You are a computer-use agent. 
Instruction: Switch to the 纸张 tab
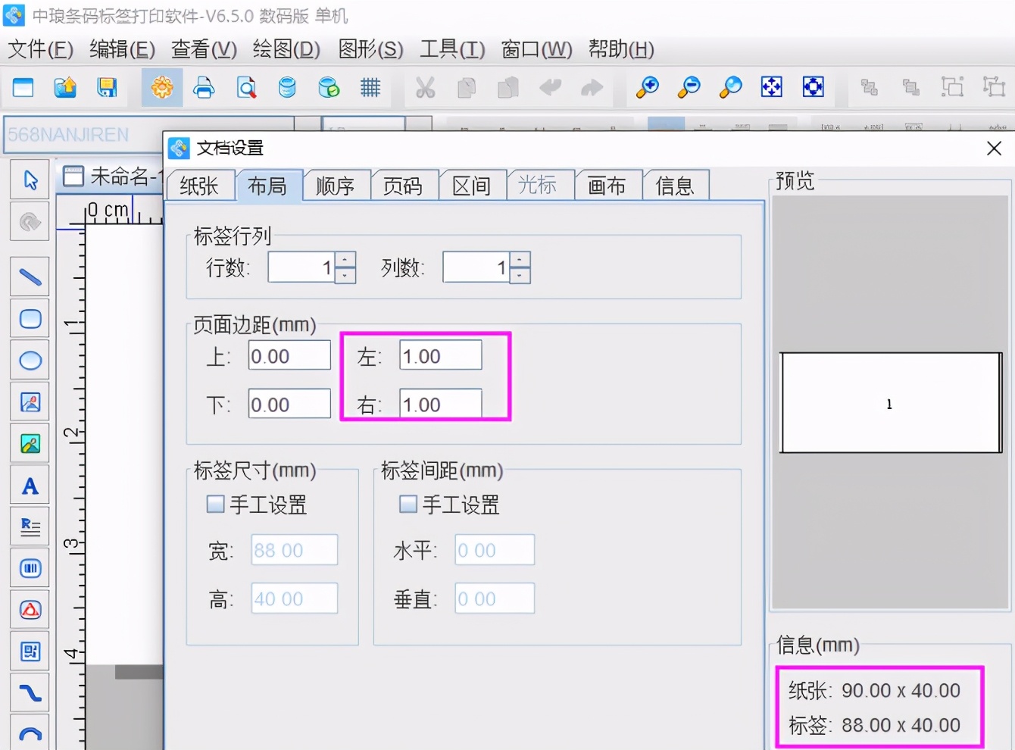(200, 185)
